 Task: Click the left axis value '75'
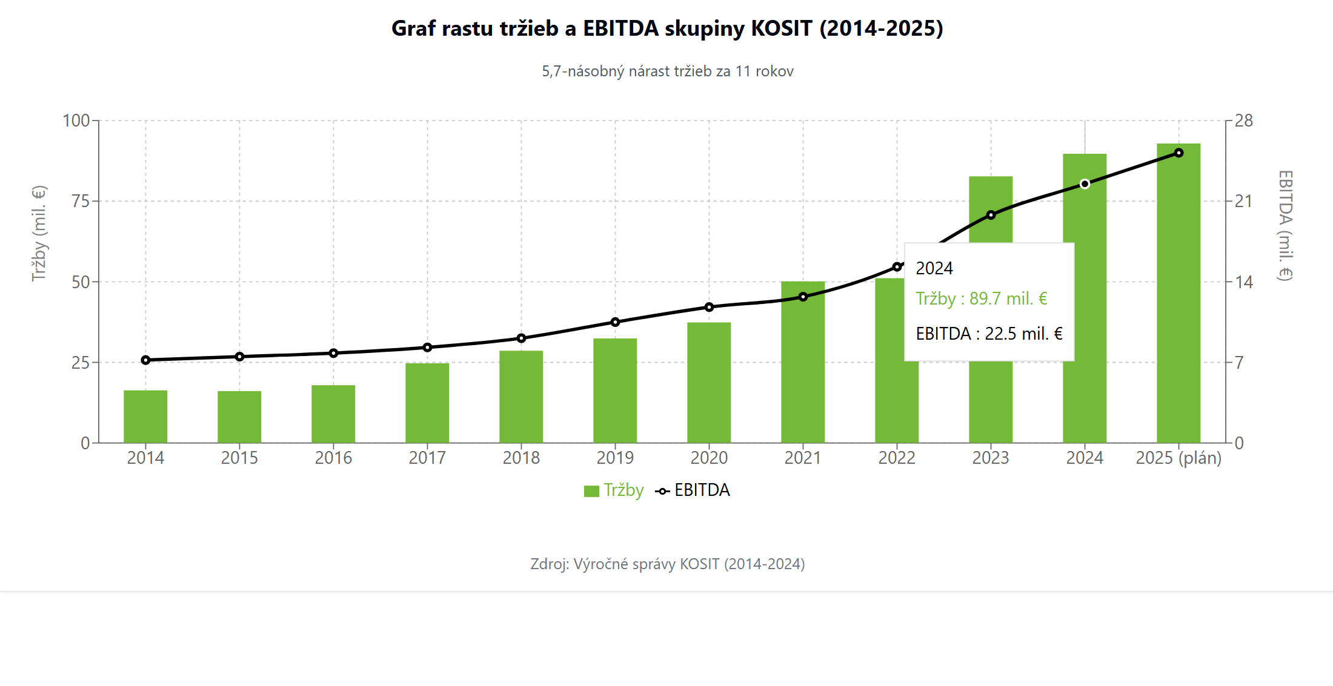click(x=81, y=201)
